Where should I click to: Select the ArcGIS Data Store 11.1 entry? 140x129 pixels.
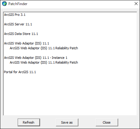coord(21,34)
